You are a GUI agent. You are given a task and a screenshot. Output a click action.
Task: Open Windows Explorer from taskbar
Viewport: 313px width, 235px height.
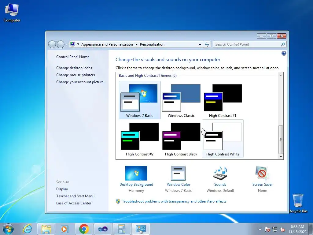coord(46,229)
